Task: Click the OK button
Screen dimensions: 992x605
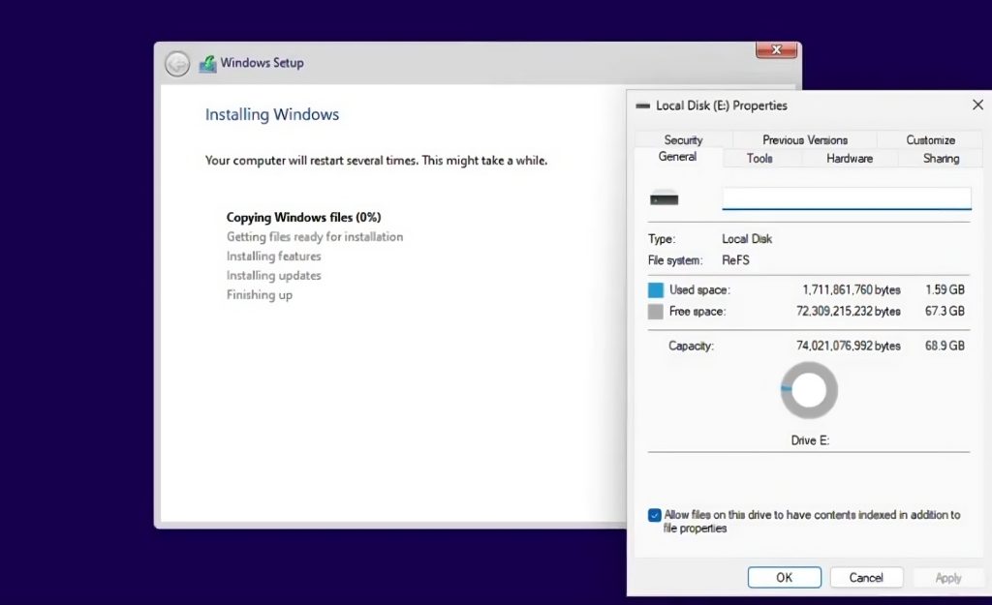Action: click(785, 577)
